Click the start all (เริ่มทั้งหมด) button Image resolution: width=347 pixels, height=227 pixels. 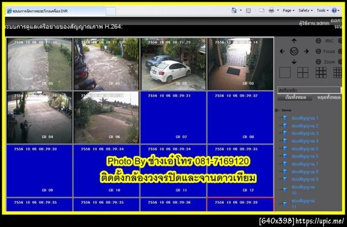(296, 98)
